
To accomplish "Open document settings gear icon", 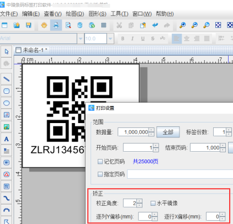I will (x=44, y=25).
